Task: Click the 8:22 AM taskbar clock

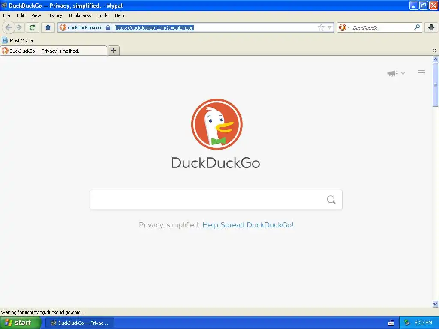Action: coord(423,323)
